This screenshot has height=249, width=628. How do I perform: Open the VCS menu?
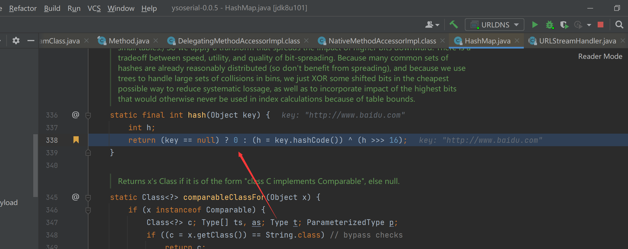click(94, 8)
